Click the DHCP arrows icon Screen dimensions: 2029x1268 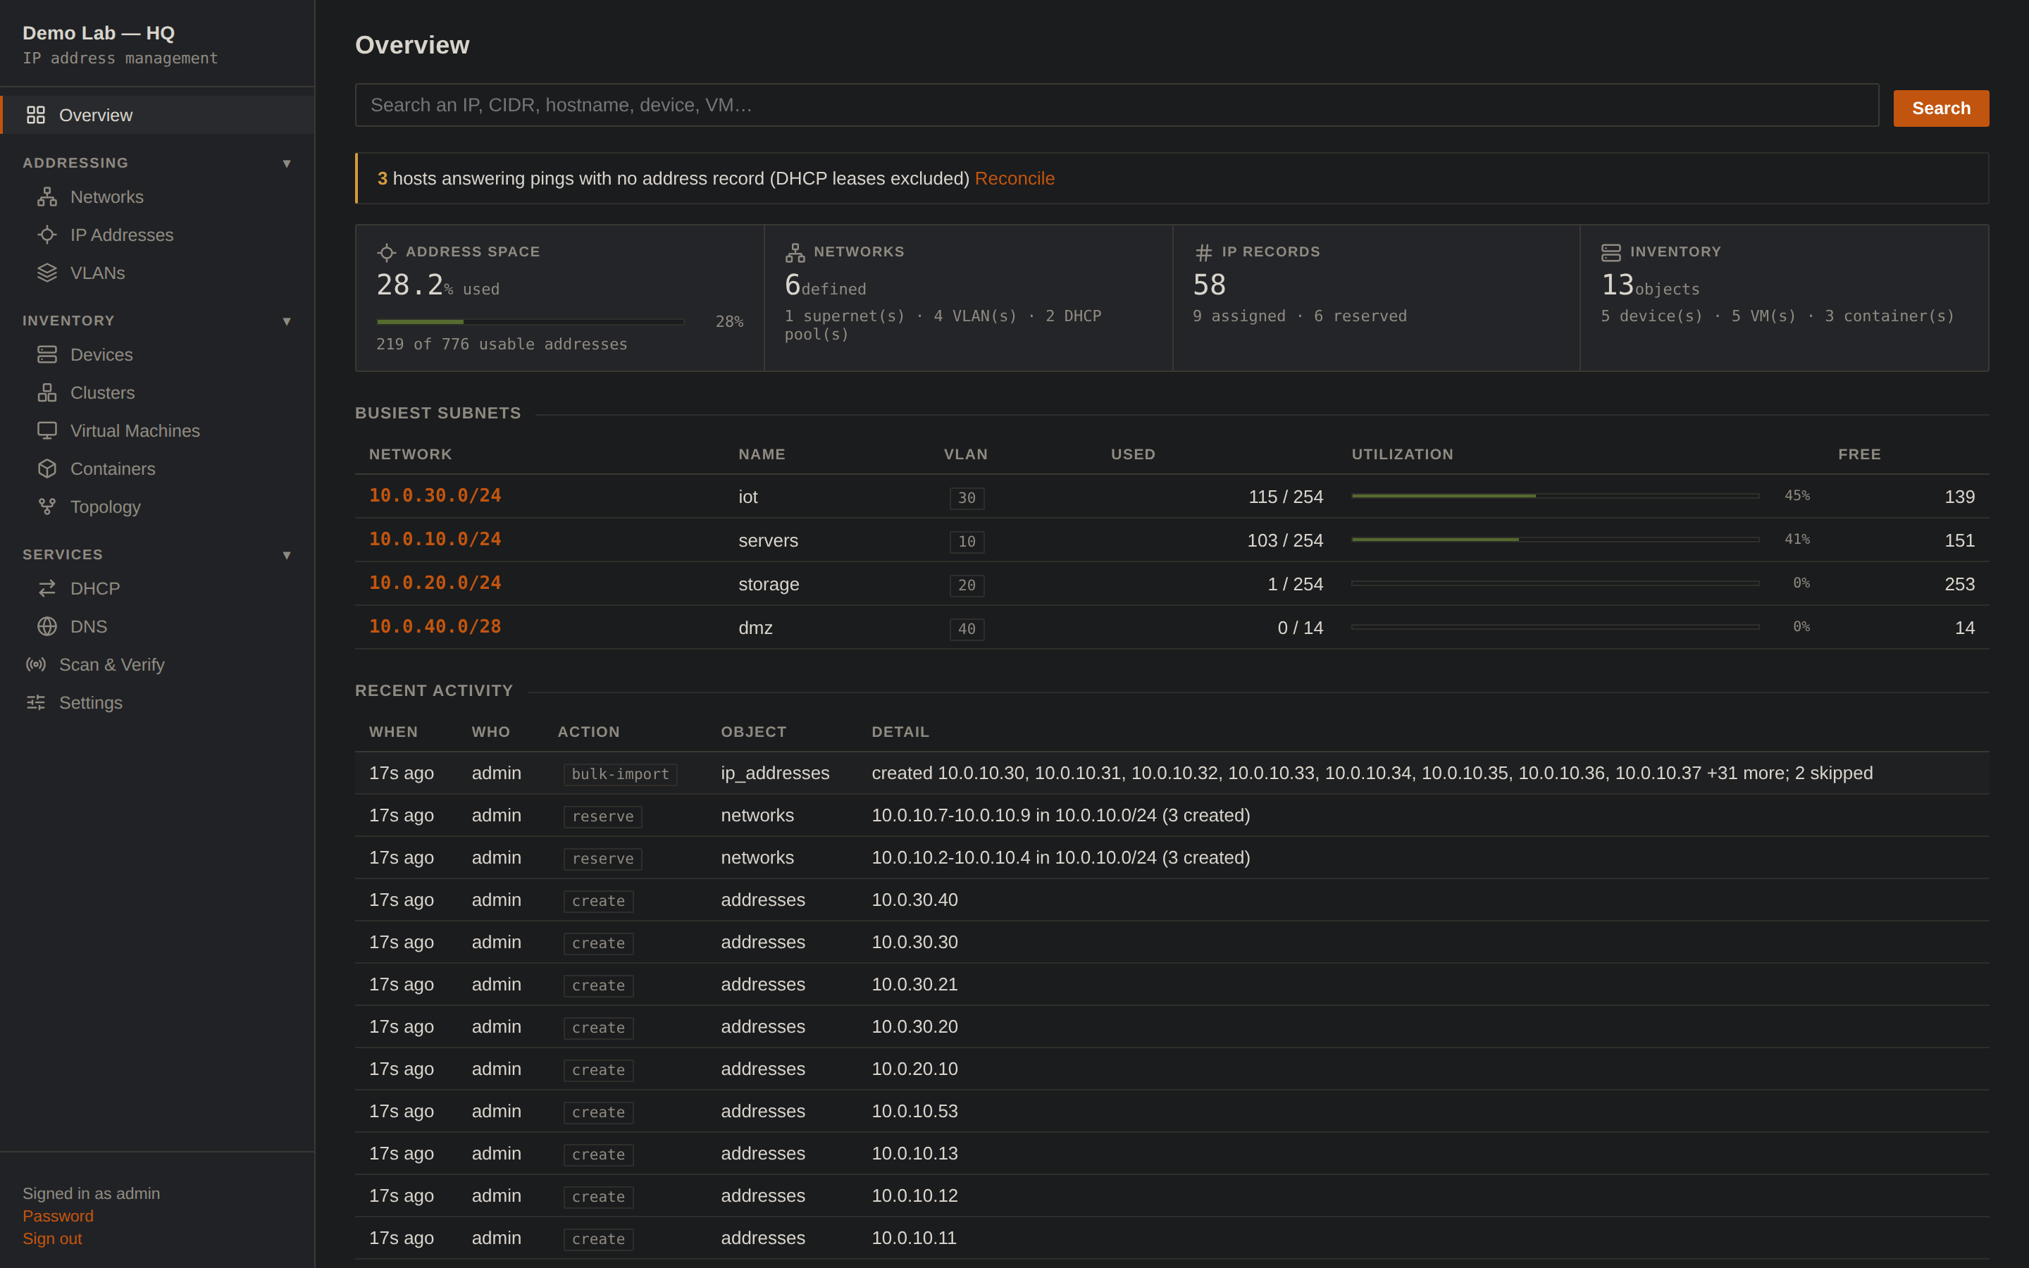pyautogui.click(x=47, y=589)
